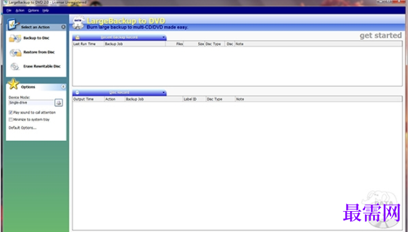Sort by Output Time column header

pyautogui.click(x=88, y=99)
